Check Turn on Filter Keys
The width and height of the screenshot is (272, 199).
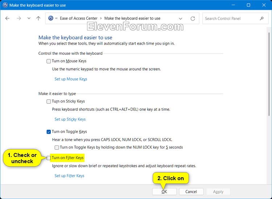click(49, 158)
